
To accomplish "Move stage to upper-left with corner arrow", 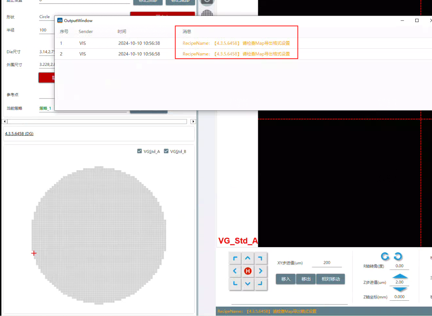I will (235, 259).
